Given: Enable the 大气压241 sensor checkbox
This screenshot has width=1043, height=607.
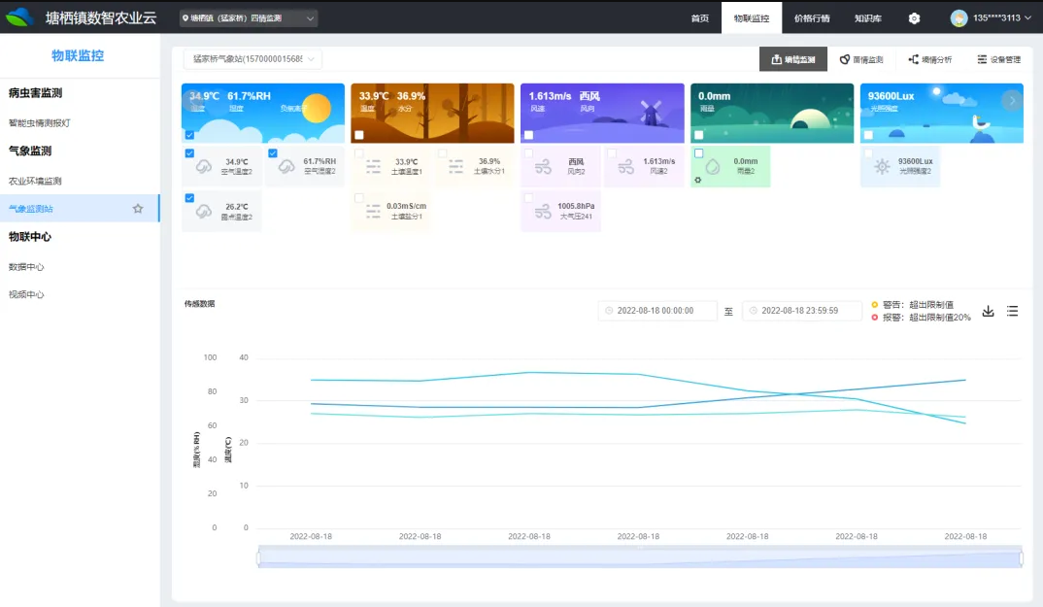Looking at the screenshot, I should (x=529, y=198).
